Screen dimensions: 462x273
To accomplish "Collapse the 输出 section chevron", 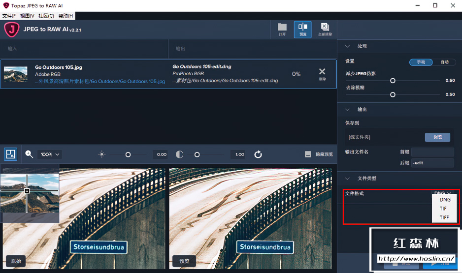I will click(x=347, y=110).
